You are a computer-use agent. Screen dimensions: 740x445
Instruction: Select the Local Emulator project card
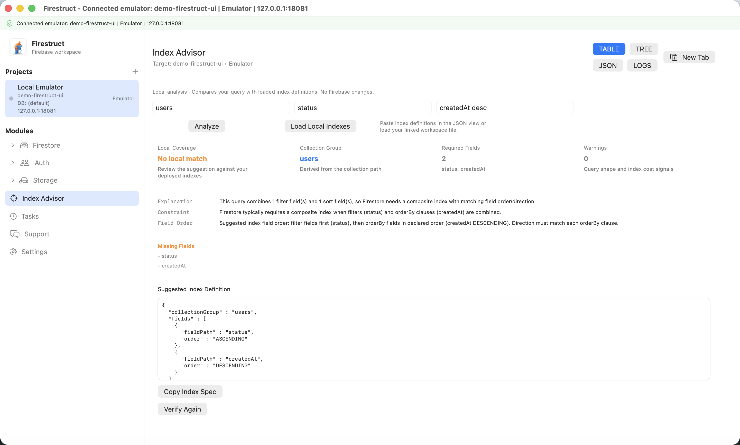pyautogui.click(x=72, y=99)
